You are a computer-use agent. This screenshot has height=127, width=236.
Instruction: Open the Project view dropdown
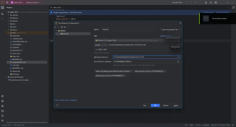click(10, 8)
